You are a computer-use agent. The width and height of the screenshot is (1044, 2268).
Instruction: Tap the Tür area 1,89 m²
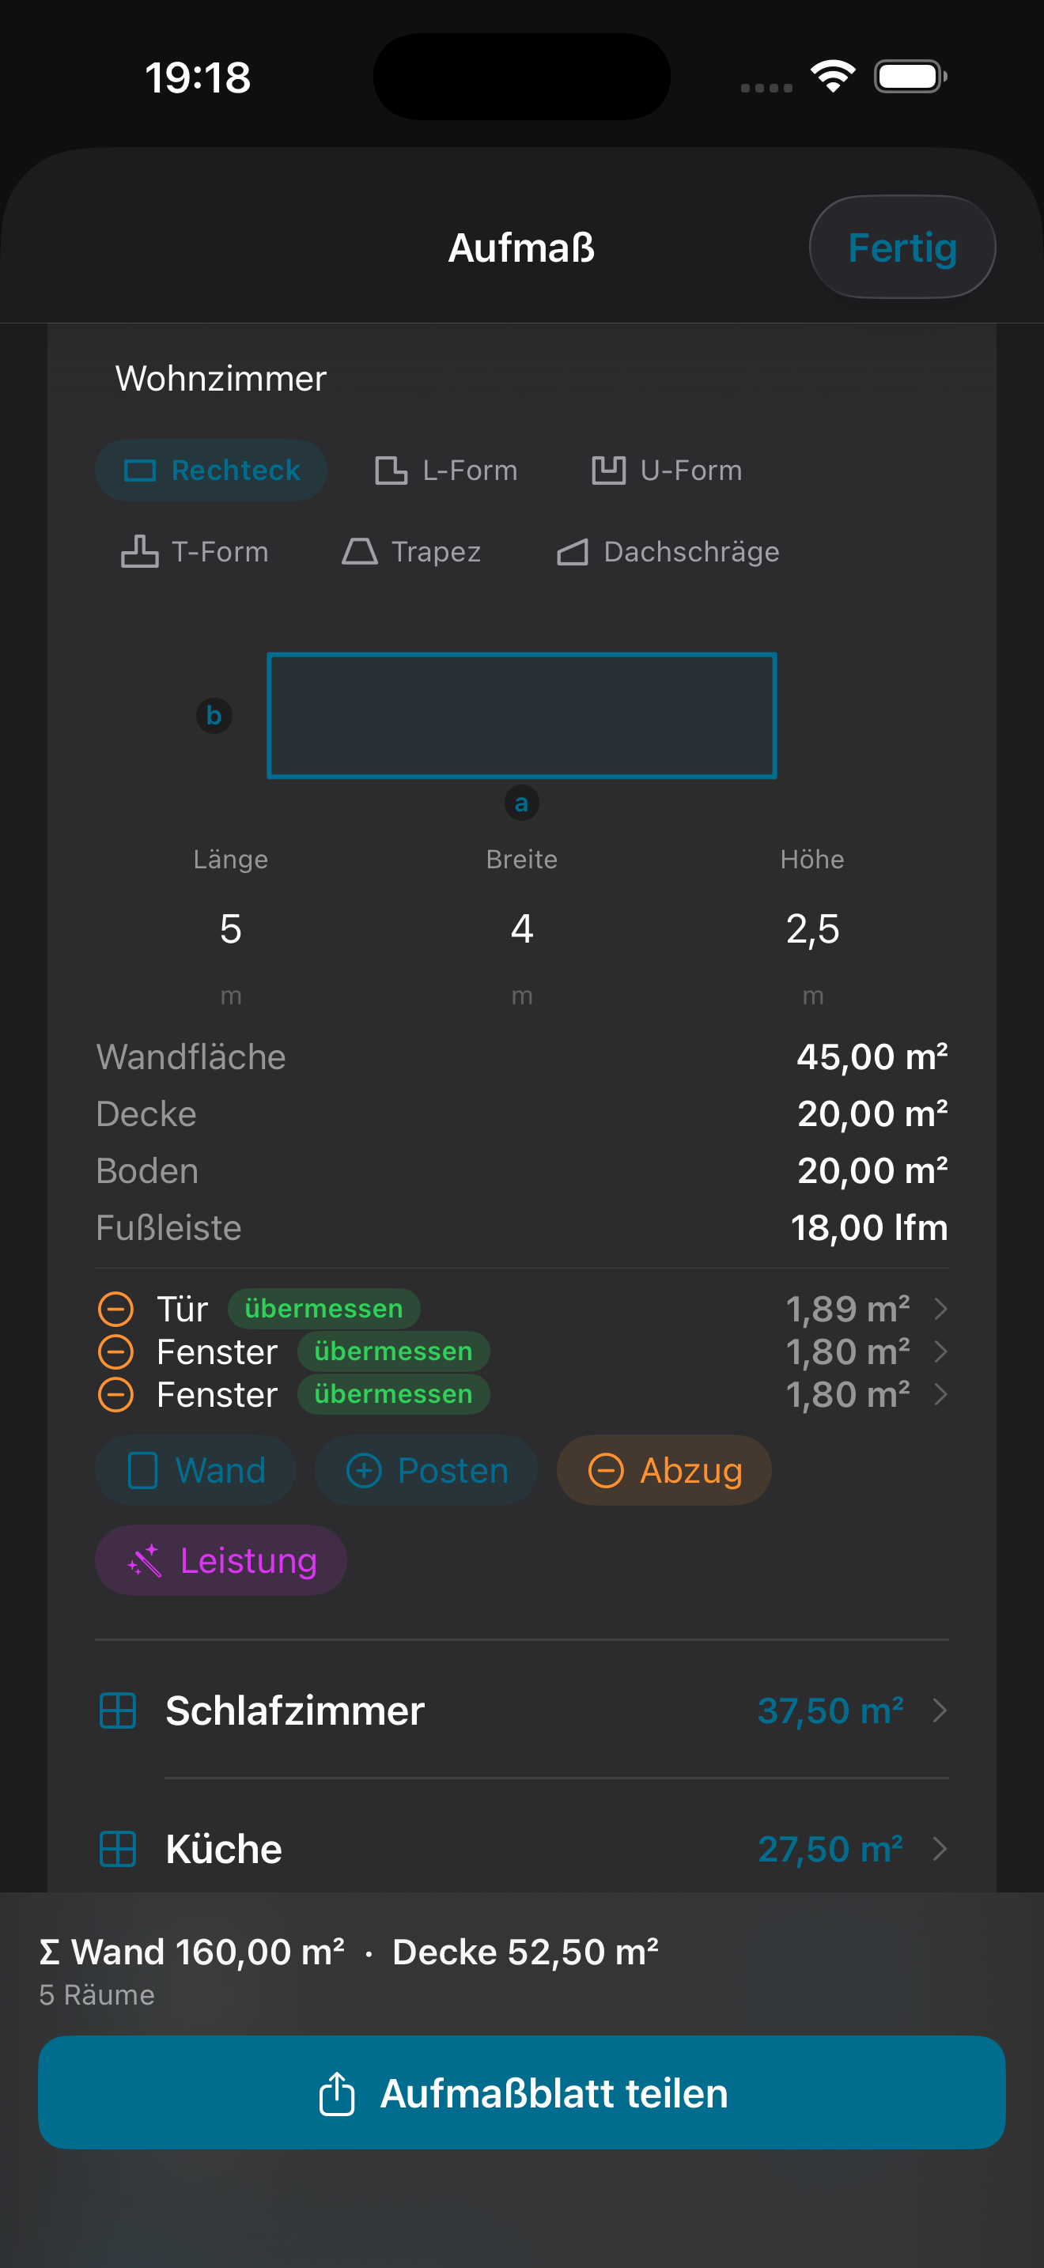[x=848, y=1310]
